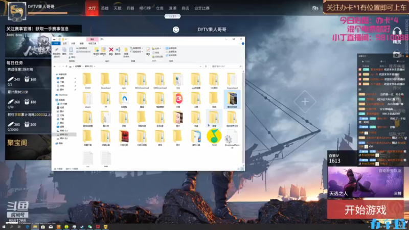Select the SogouInput folder
Viewport: 409px width, 230px height.
point(232,81)
